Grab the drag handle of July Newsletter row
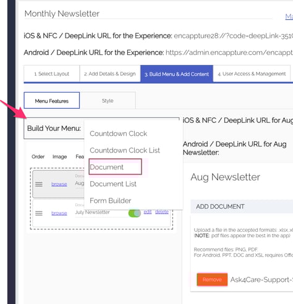293x304 pixels. point(39,213)
